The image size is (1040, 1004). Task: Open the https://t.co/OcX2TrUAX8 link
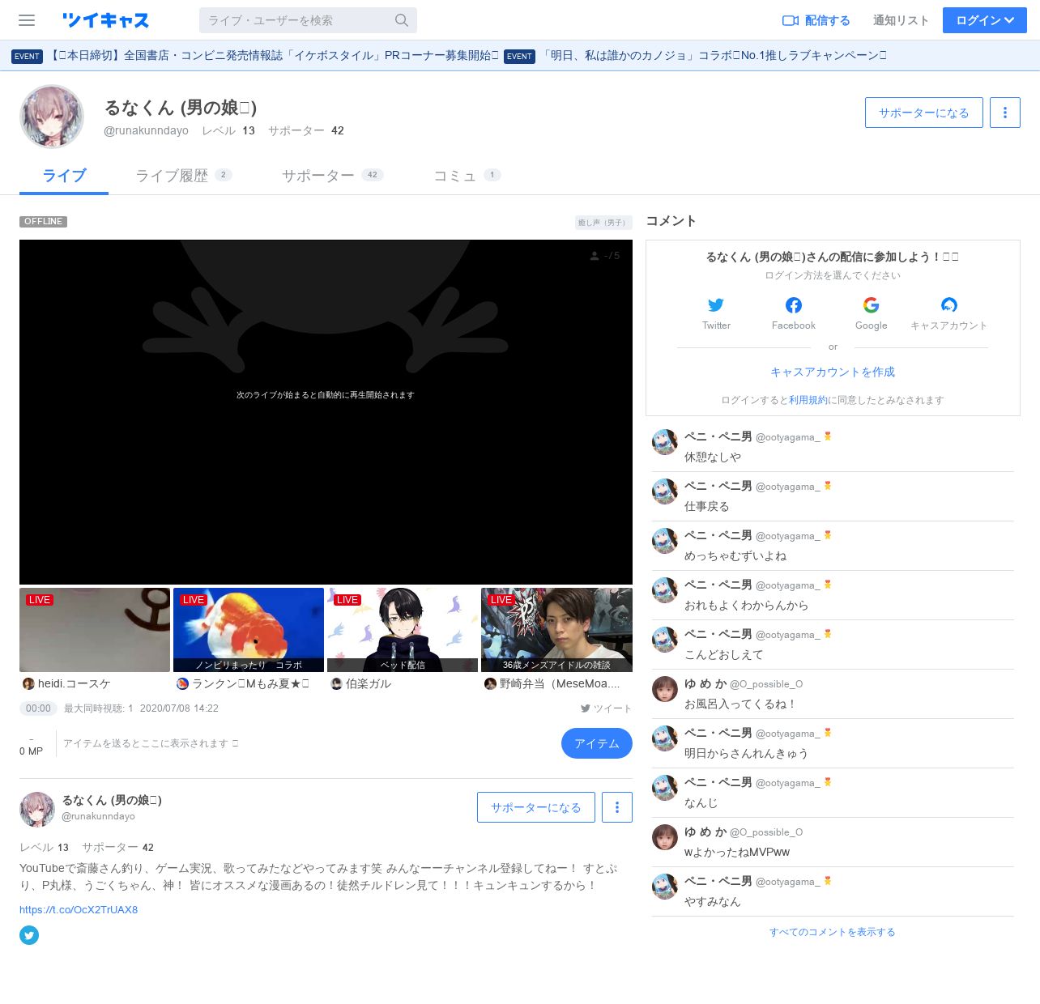coord(79,909)
